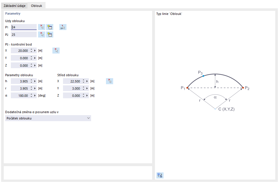This screenshot has width=279, height=183.
Task: Click the pick-node icon next to P1
Action: tap(42, 27)
